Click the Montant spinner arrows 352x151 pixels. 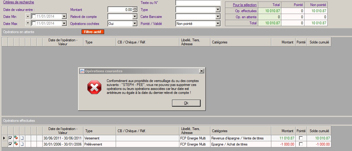(135, 10)
